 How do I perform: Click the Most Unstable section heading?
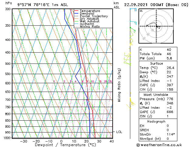click(156, 95)
